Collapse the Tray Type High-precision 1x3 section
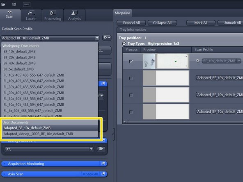Image resolution: width=243 pixels, height=182 pixels. coord(124,43)
